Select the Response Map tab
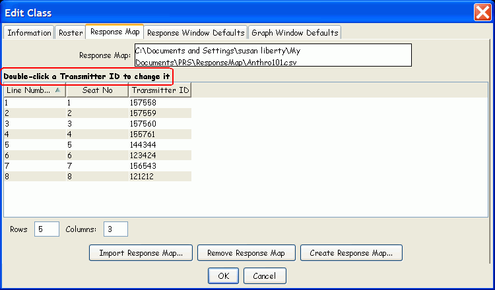This screenshot has height=290, width=495. (115, 32)
